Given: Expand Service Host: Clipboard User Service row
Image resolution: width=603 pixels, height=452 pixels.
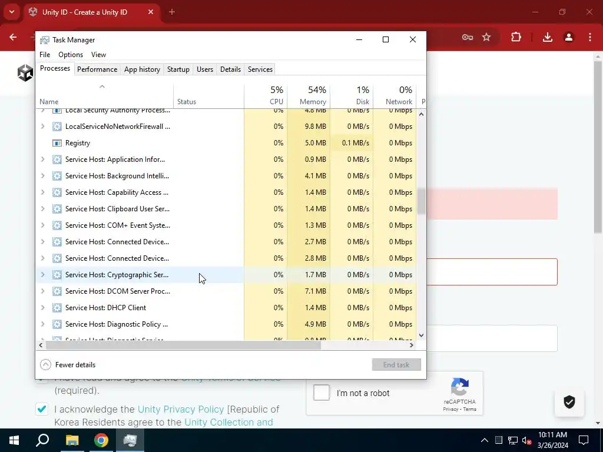Looking at the screenshot, I should pos(42,209).
